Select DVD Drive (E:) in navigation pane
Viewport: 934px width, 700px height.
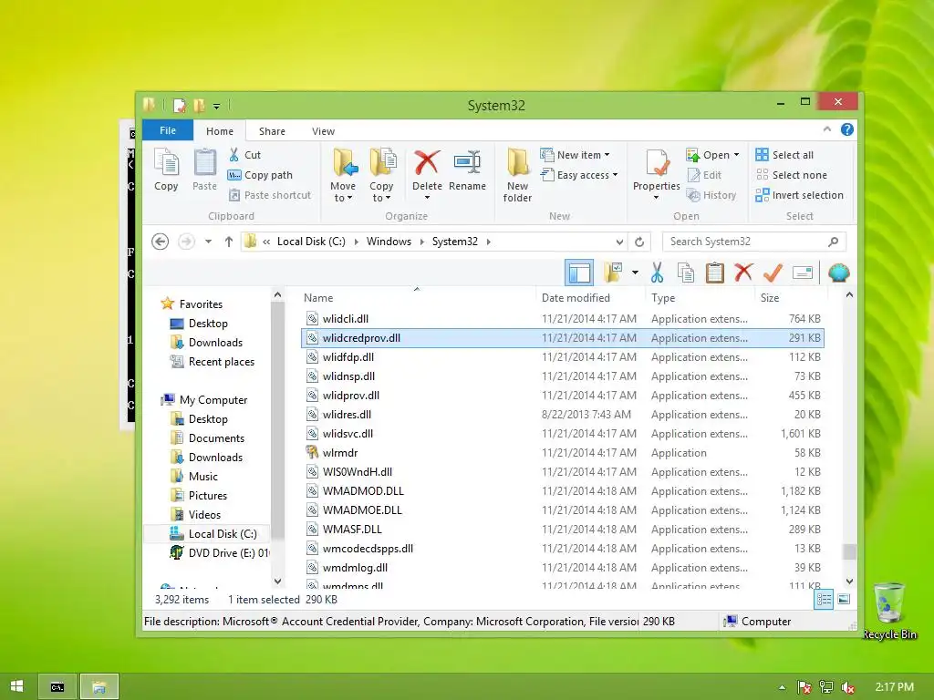coord(219,553)
